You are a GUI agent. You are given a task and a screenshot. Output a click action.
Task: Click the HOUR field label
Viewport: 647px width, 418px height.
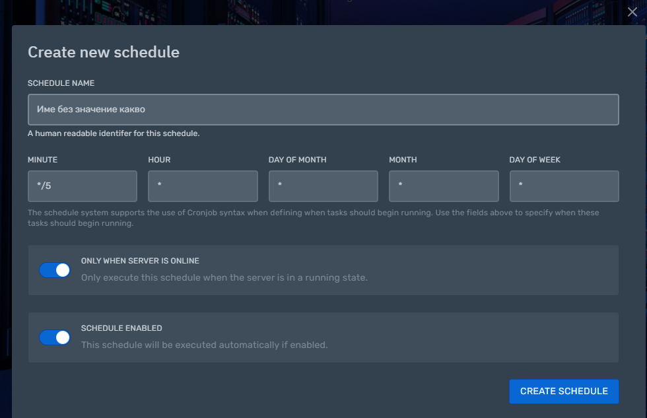pyautogui.click(x=159, y=160)
